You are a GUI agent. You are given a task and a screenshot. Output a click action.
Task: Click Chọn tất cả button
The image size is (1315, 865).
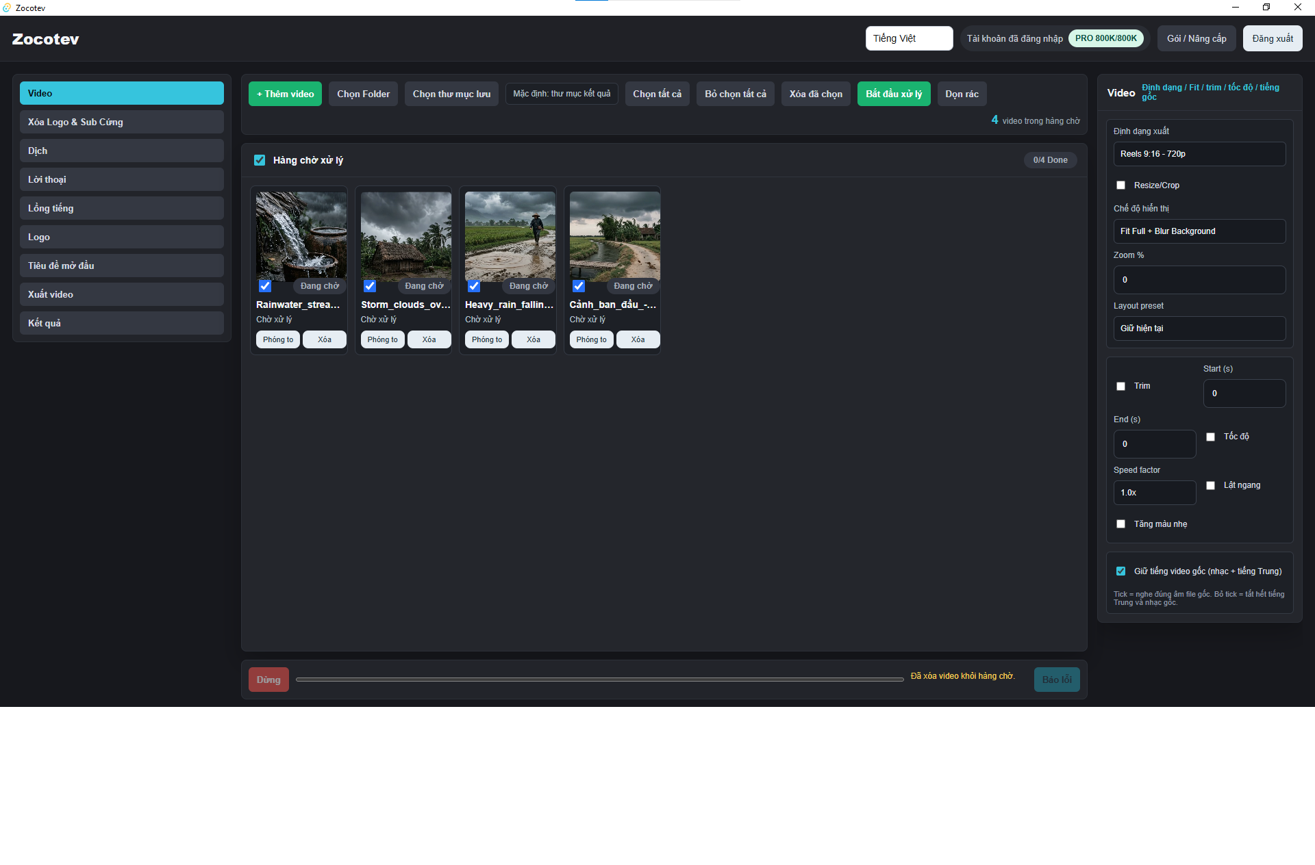tap(657, 94)
